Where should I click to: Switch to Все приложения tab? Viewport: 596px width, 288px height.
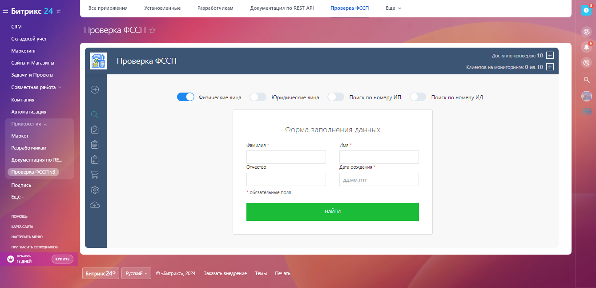click(x=108, y=8)
